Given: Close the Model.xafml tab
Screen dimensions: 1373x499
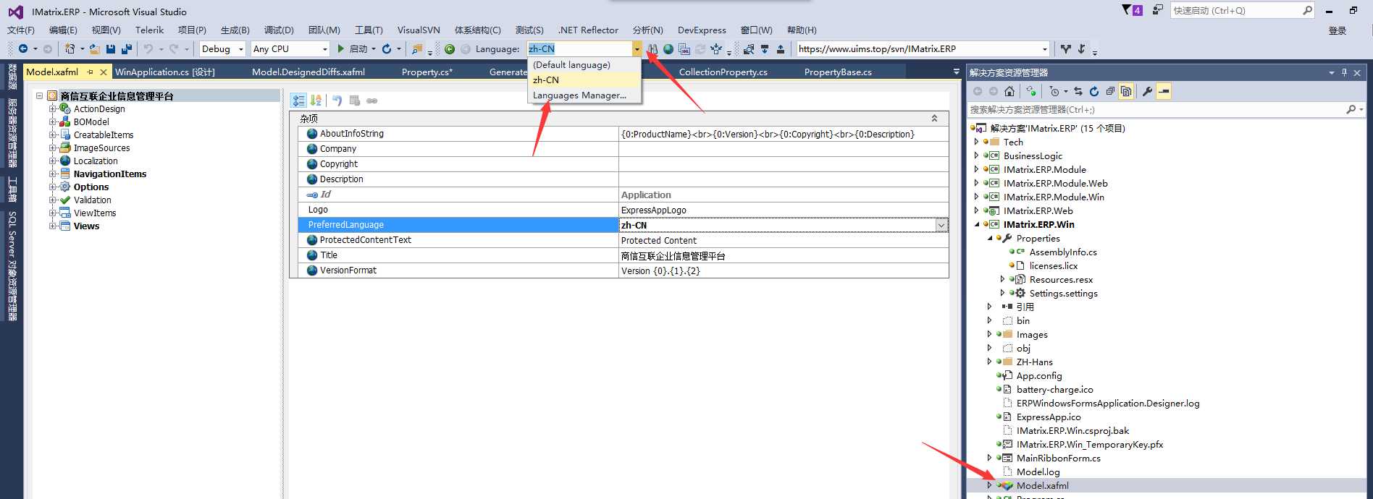Looking at the screenshot, I should pyautogui.click(x=104, y=72).
